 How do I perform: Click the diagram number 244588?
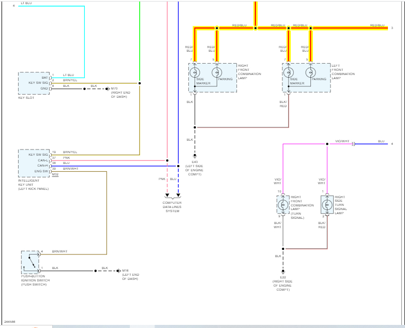[x=10, y=321]
